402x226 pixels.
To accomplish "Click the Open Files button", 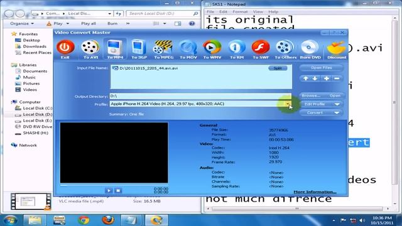I will [321, 68].
